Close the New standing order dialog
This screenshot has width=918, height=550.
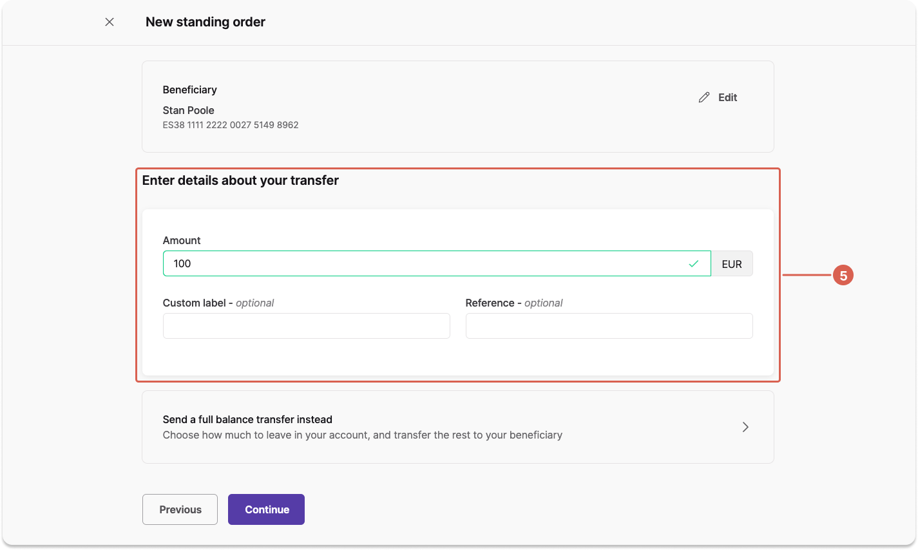tap(110, 22)
